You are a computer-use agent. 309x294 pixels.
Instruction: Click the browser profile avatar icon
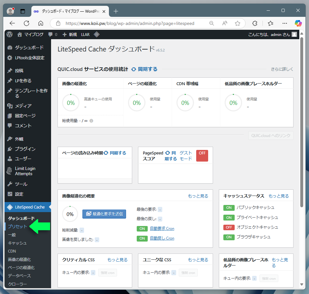[10, 11]
